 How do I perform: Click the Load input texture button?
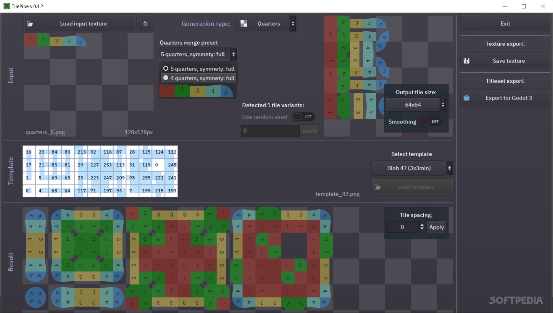click(x=80, y=24)
